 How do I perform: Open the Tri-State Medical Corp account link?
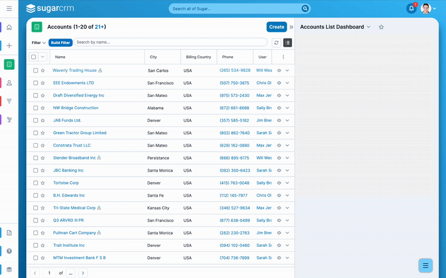click(x=74, y=208)
